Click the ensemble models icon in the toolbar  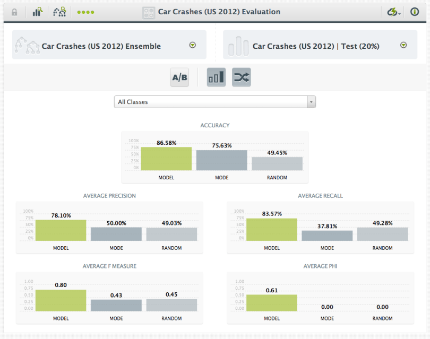[x=59, y=11]
